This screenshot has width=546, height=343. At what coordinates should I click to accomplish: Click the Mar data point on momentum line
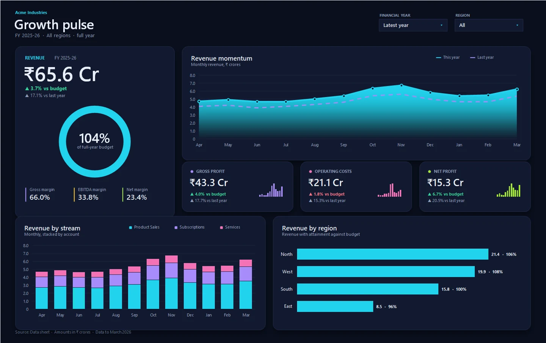(x=517, y=90)
